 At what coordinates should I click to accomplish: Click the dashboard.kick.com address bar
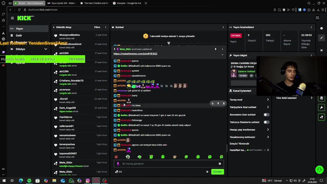[x=43, y=10]
